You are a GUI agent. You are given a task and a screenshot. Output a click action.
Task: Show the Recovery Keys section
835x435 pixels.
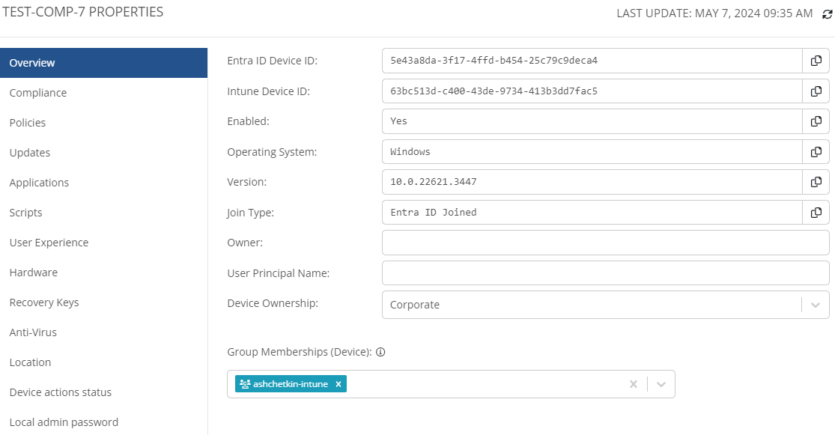coord(104,302)
